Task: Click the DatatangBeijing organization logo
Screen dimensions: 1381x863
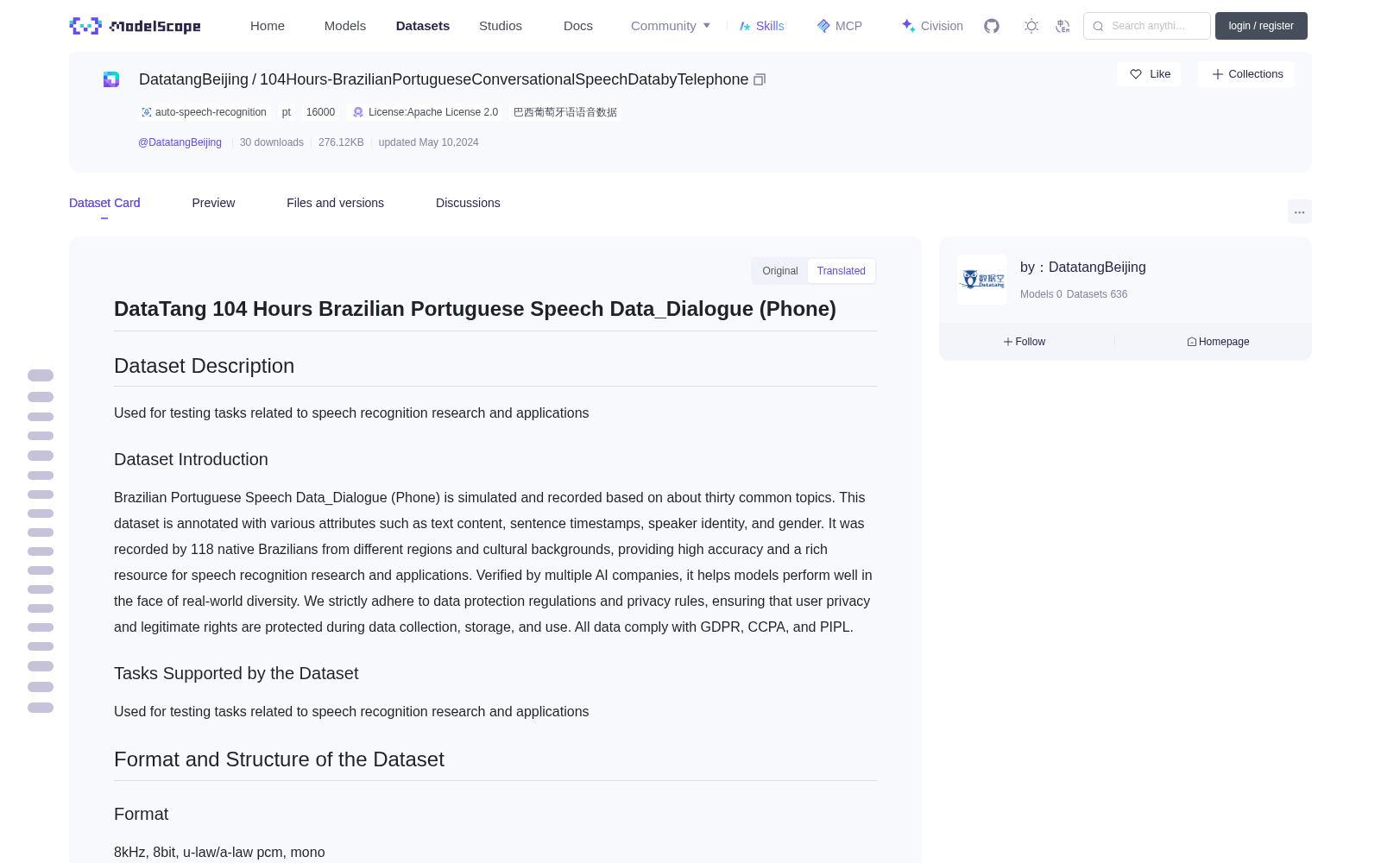Action: (x=982, y=280)
